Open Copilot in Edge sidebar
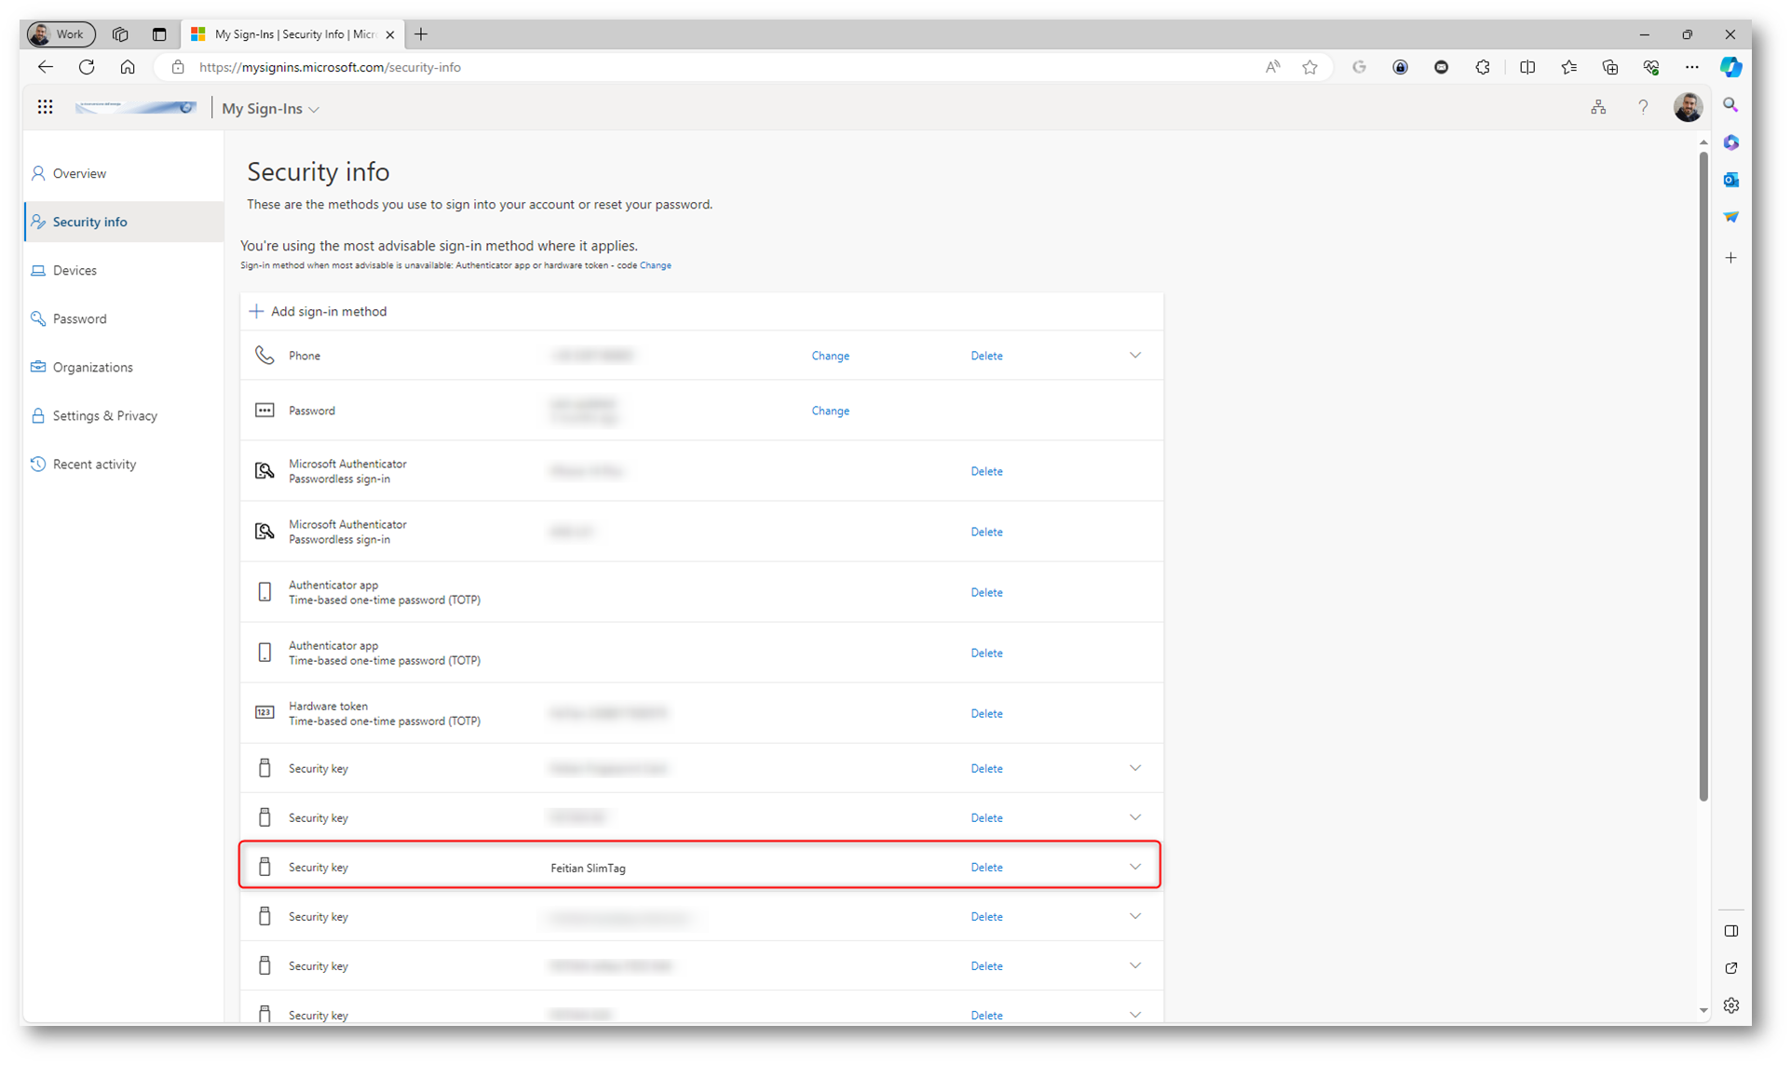 point(1730,67)
